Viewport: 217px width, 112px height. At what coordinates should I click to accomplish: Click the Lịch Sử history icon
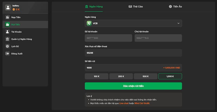point(8,46)
